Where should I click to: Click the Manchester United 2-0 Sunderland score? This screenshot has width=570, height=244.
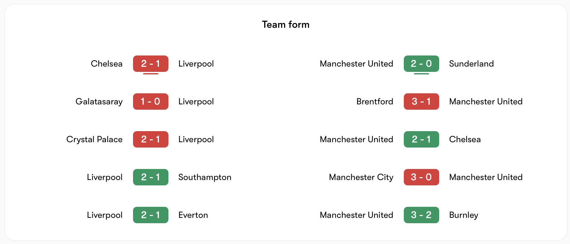tap(421, 64)
